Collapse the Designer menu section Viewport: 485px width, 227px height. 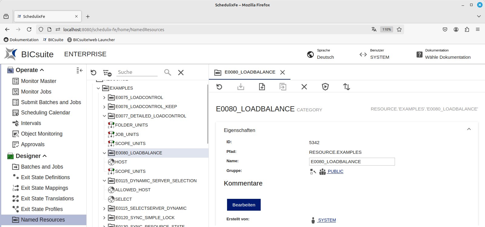tap(45, 156)
